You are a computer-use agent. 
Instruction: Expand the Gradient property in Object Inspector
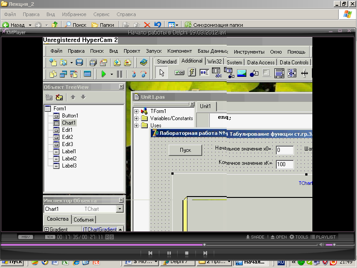coord(46,229)
